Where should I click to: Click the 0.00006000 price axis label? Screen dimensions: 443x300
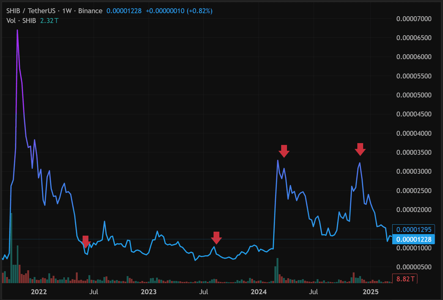click(414, 57)
